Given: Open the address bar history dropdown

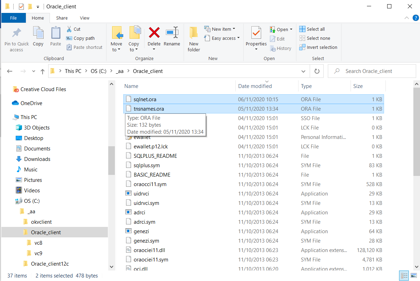Looking at the screenshot, I should (x=303, y=71).
